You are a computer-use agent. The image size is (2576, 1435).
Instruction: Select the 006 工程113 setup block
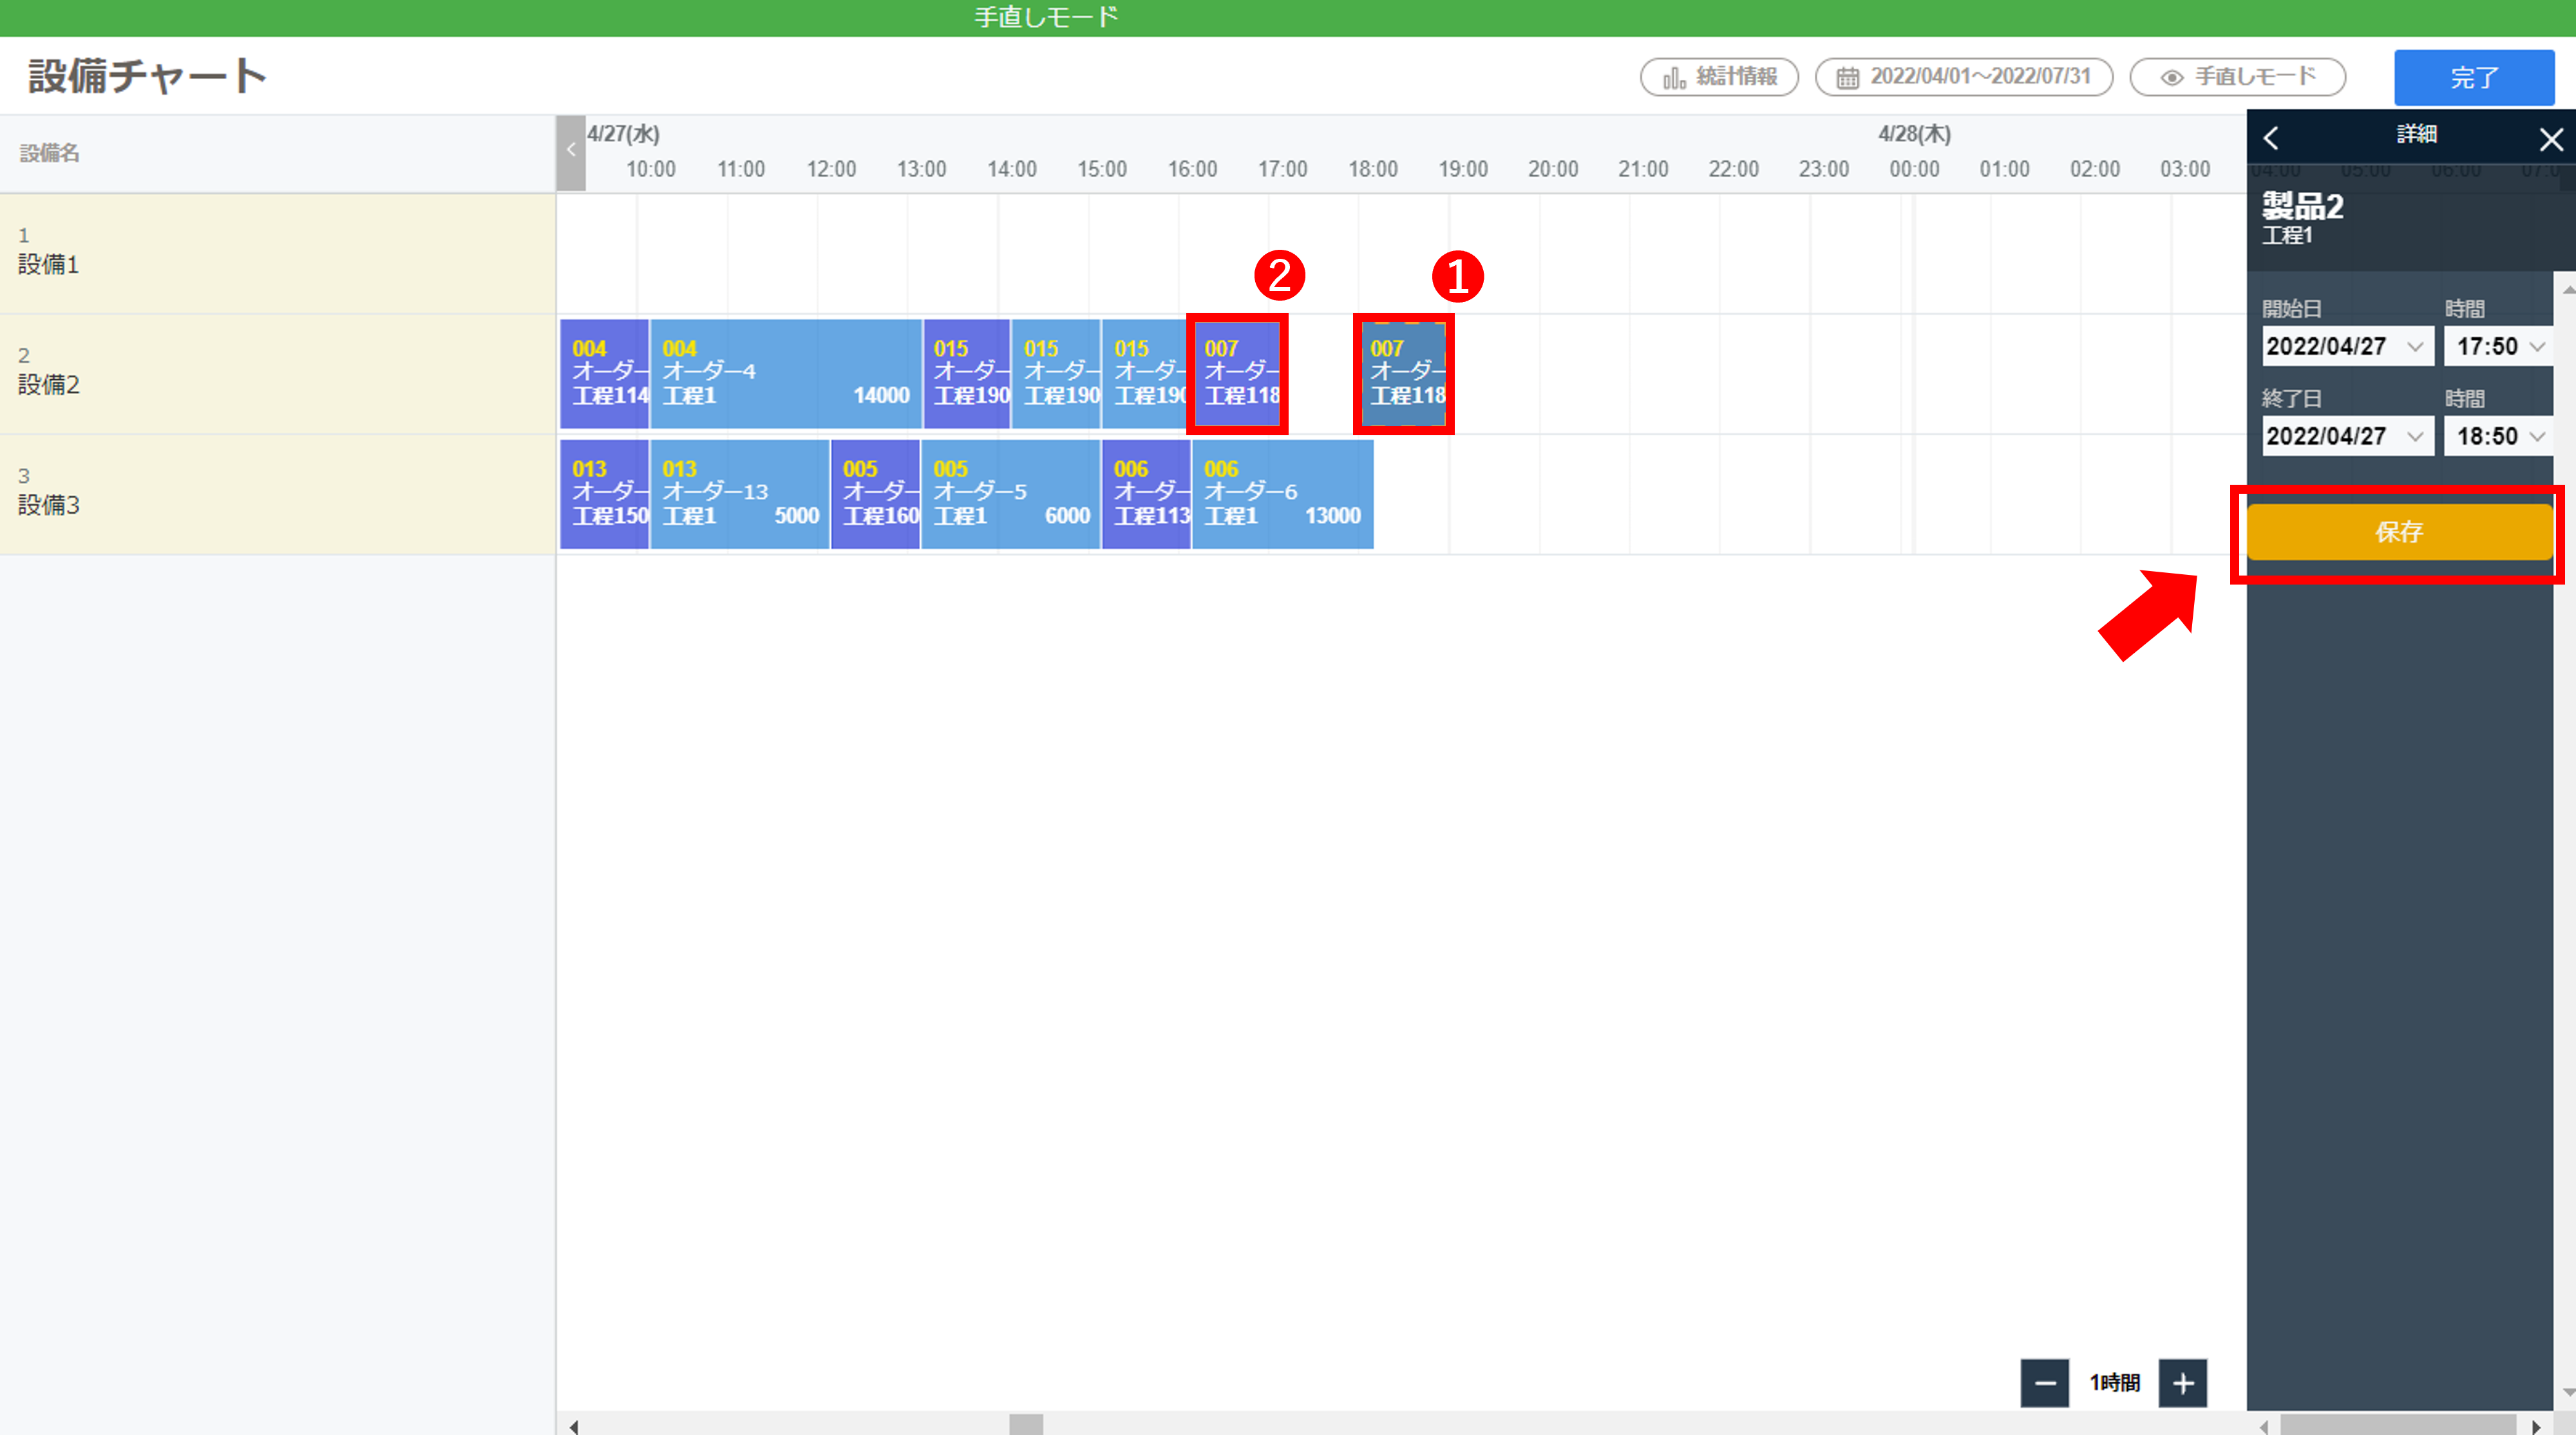tap(1146, 494)
